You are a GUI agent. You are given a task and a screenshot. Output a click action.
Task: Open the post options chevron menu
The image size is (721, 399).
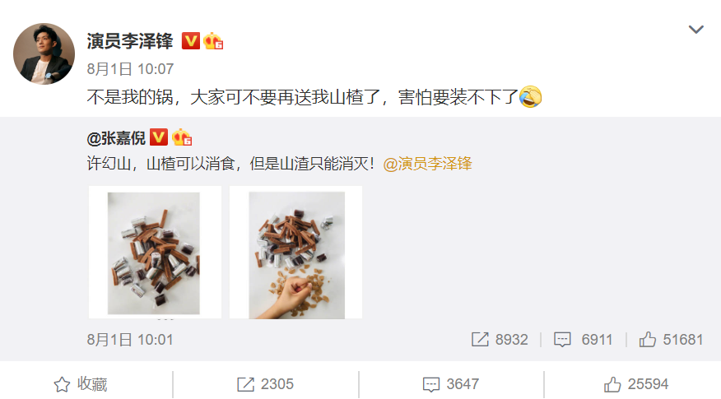pos(695,30)
